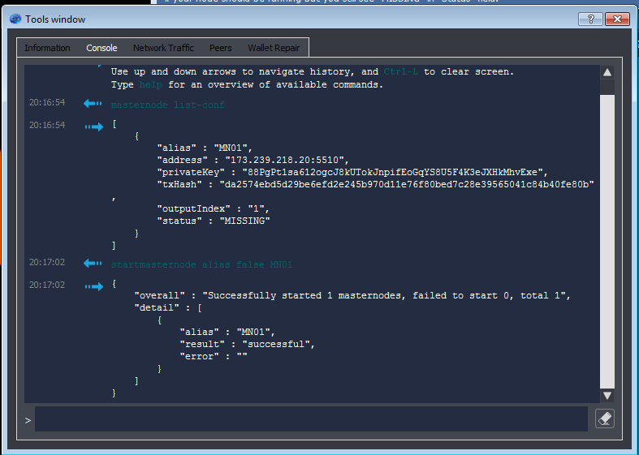
Task: Click the incoming arrow icon at 20:16:54
Action: pyautogui.click(x=93, y=103)
